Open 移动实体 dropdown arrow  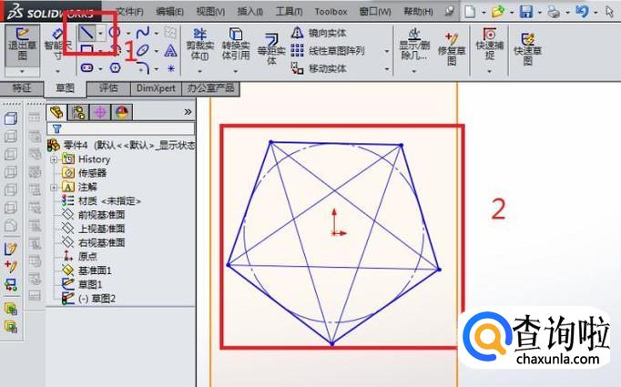[x=387, y=69]
